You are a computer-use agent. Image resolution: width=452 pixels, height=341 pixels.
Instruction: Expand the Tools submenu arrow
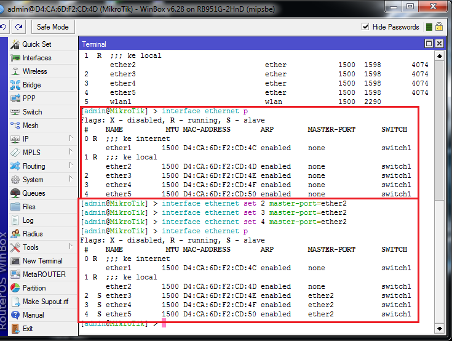tap(71, 247)
